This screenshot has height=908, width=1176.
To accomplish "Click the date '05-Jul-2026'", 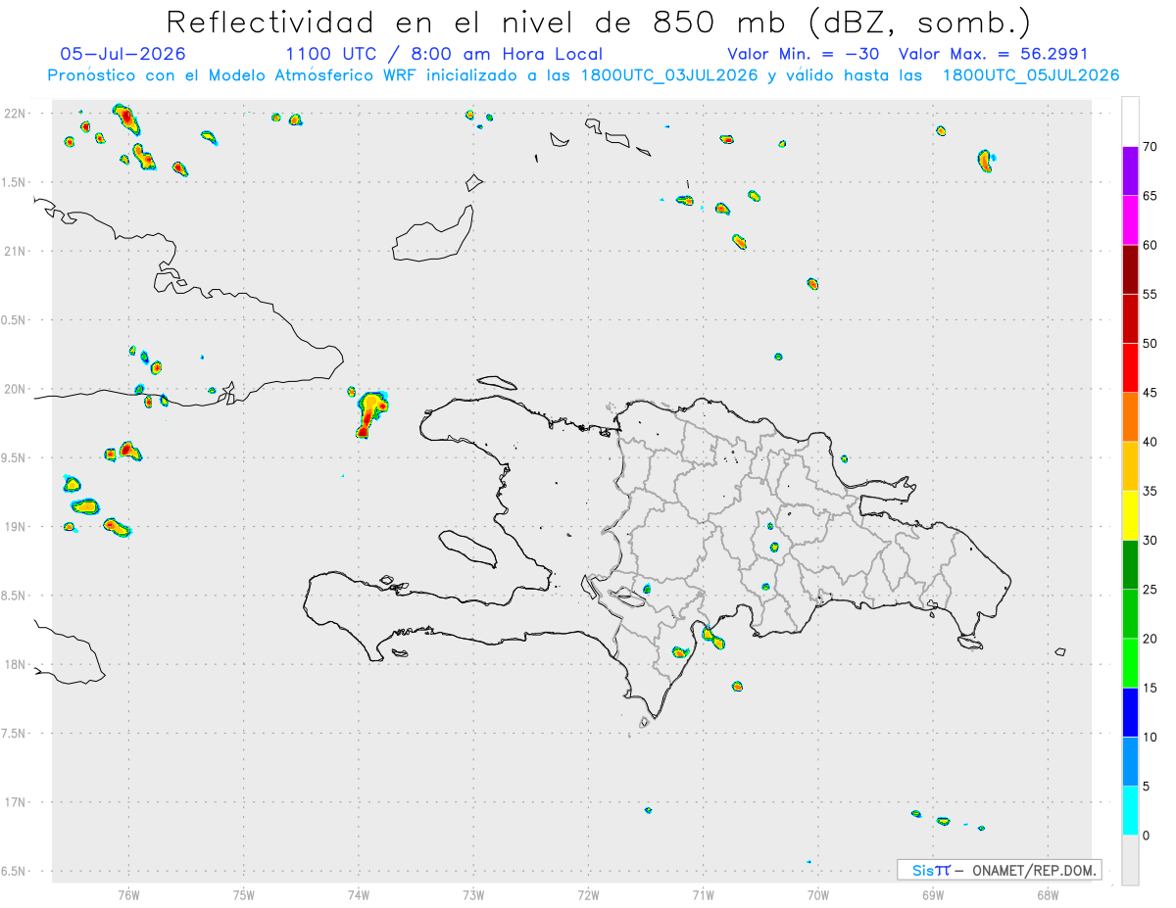I will pos(123,54).
